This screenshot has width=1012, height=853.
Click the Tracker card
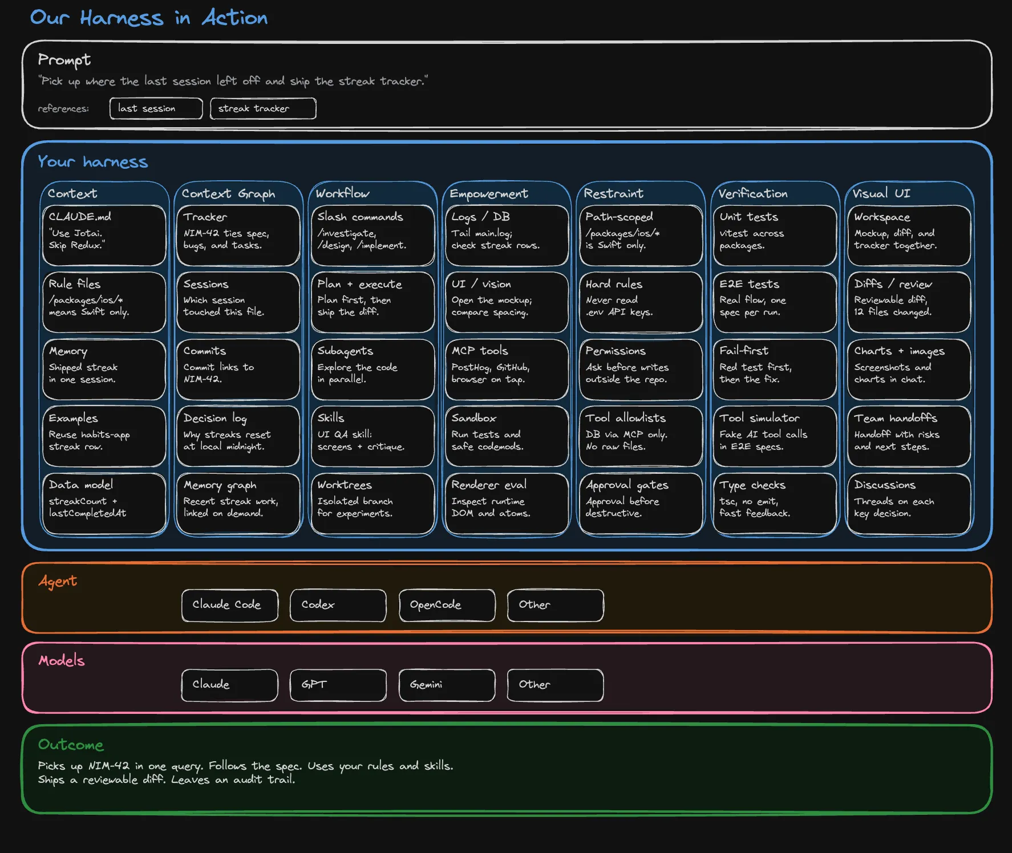[238, 235]
